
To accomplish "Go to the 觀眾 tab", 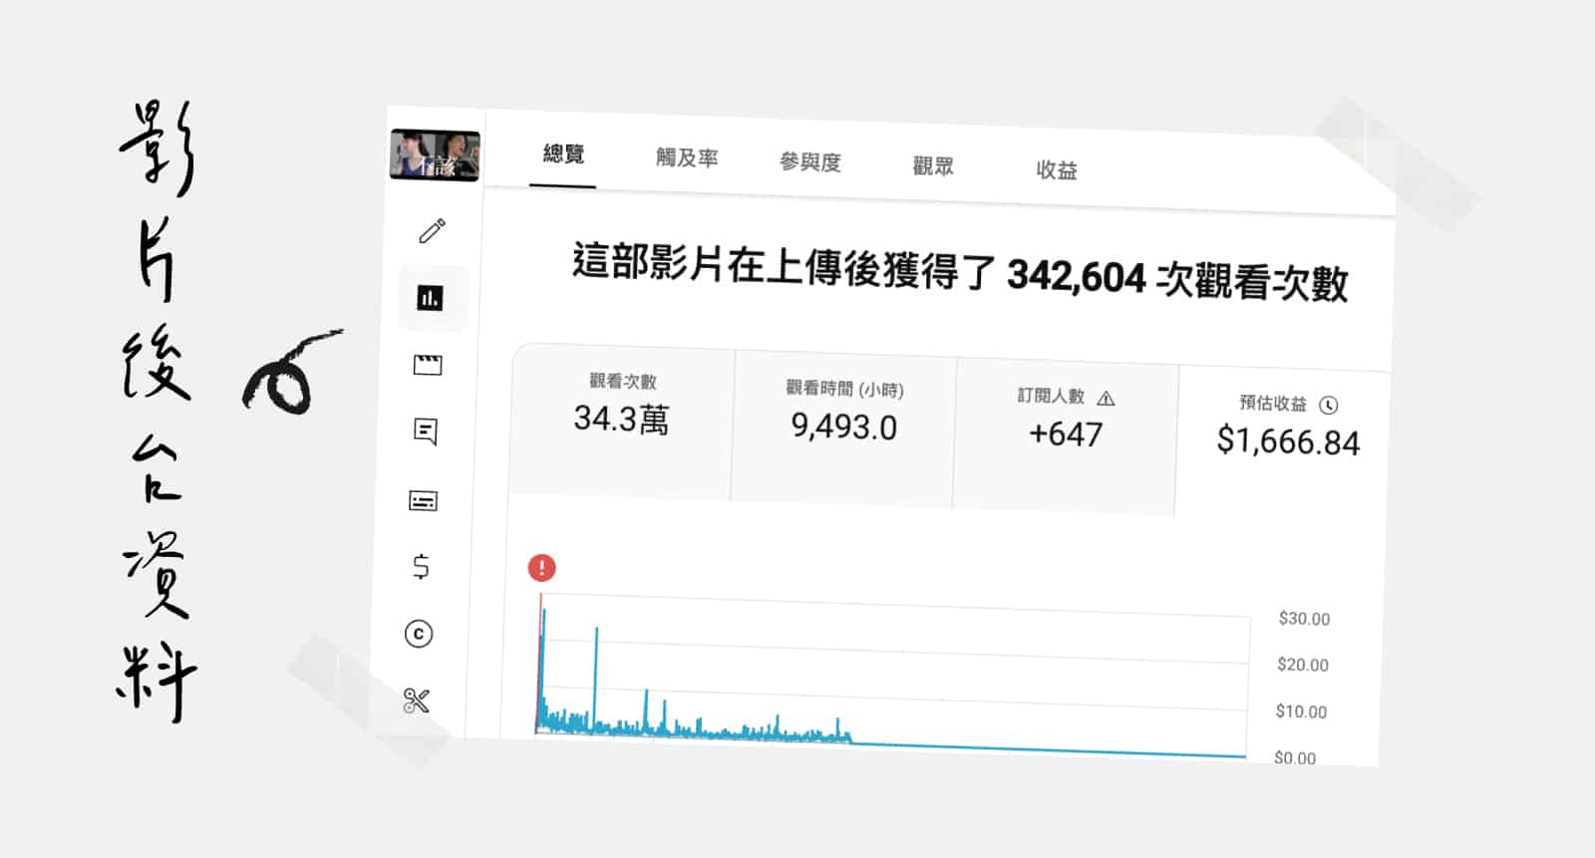I will tap(933, 166).
